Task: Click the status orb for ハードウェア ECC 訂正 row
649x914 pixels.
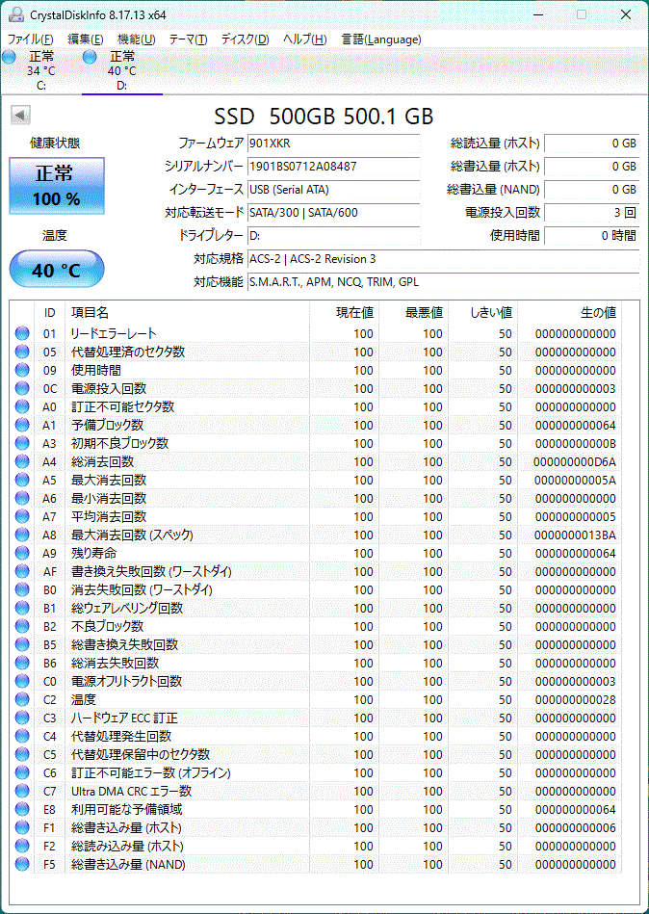Action: [22, 718]
